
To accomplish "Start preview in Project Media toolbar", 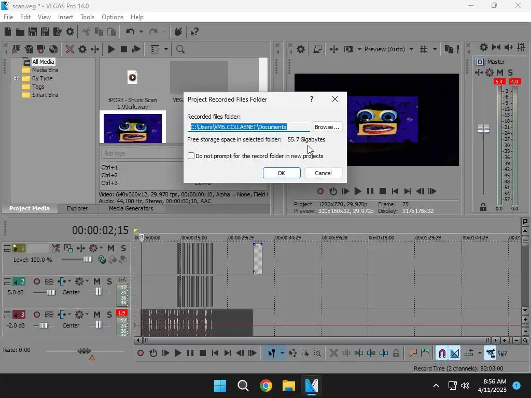I will tap(111, 49).
